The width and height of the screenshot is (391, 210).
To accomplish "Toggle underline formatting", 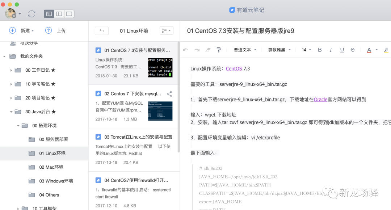I will [x=342, y=50].
